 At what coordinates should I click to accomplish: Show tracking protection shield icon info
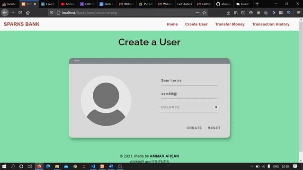point(52,13)
